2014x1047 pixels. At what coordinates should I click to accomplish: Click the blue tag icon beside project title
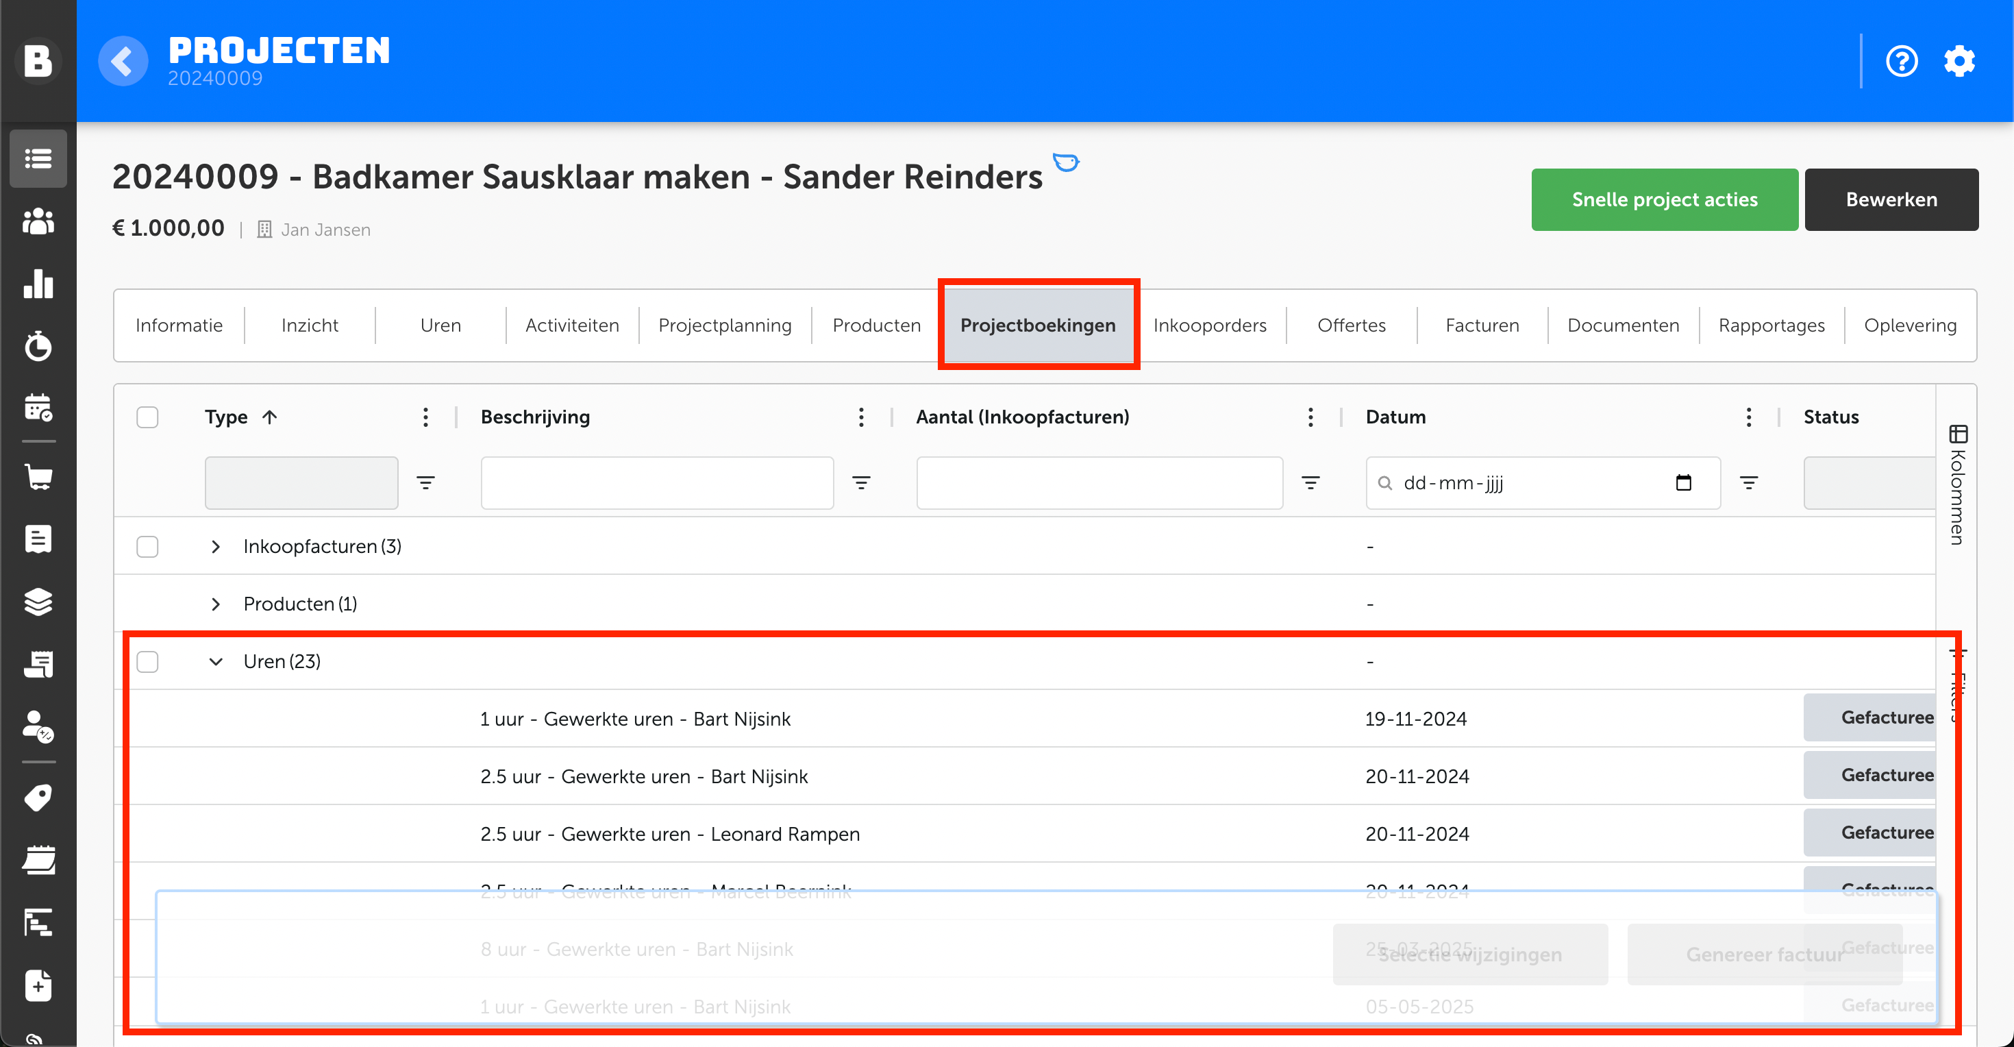[1066, 162]
